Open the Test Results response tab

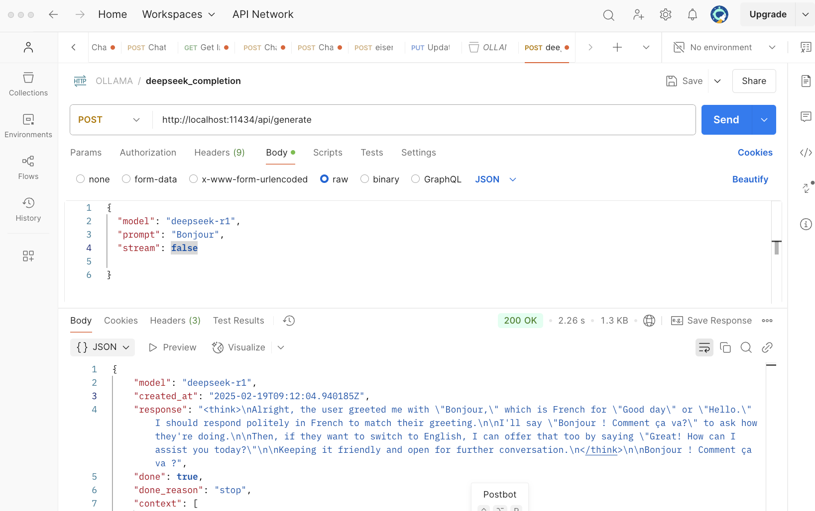(x=238, y=321)
